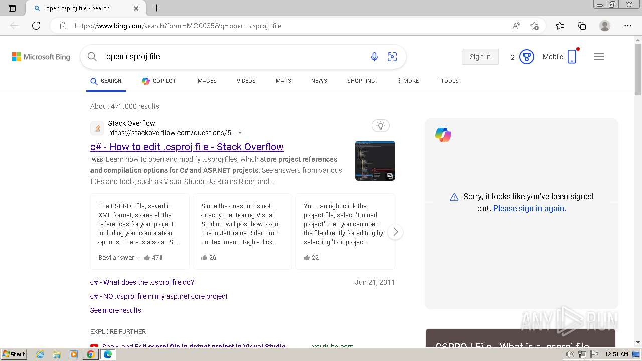Open Best answer card with 471 votes
Screen dimensions: 642x361
140,232
